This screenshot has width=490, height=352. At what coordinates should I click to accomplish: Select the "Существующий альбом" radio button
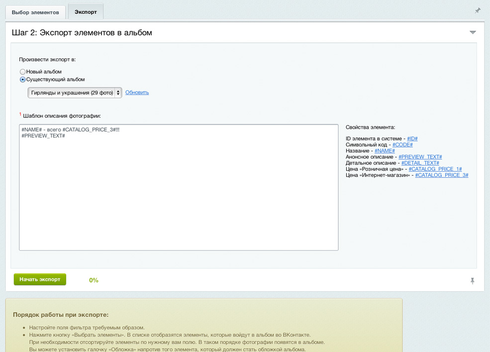[23, 80]
